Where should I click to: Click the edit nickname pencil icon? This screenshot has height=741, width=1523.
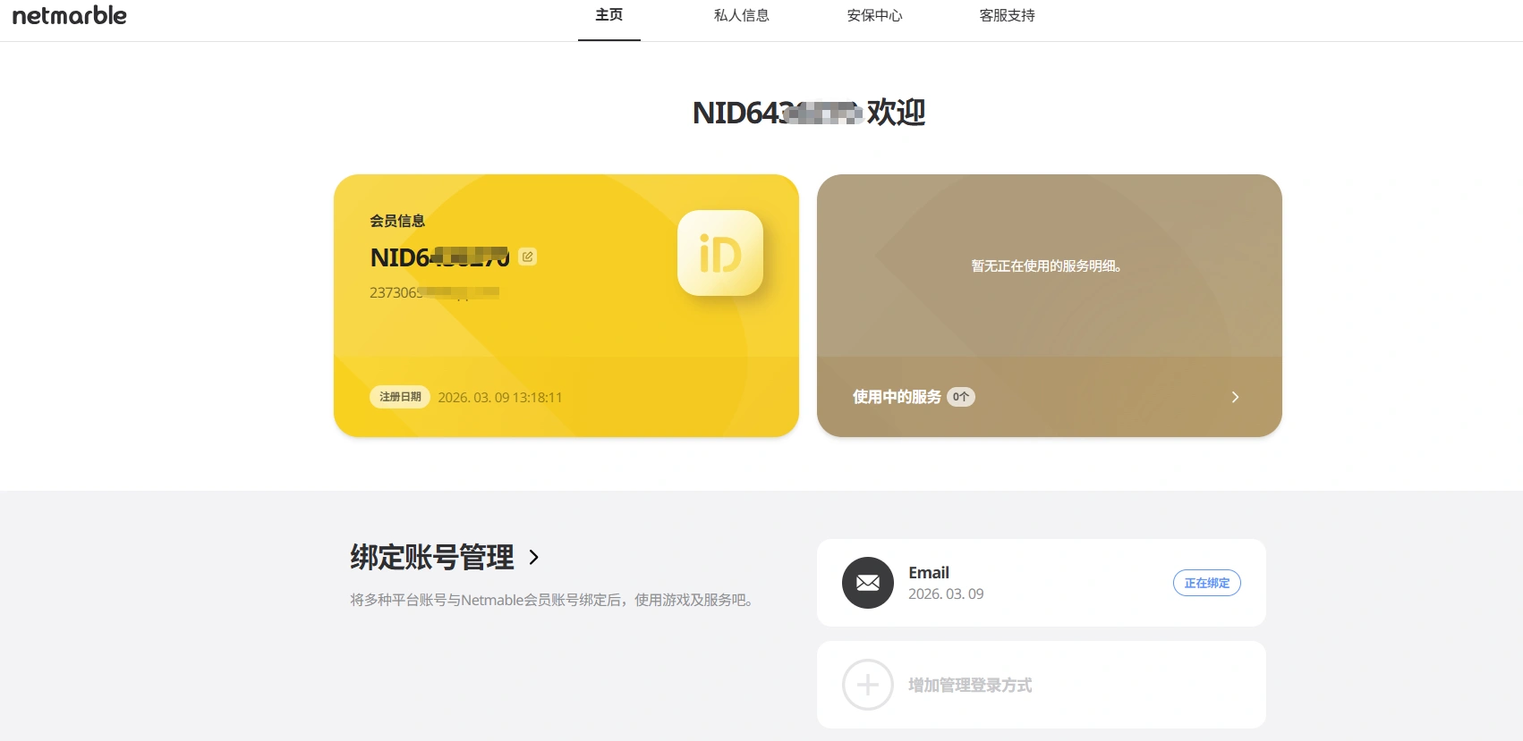(x=528, y=257)
